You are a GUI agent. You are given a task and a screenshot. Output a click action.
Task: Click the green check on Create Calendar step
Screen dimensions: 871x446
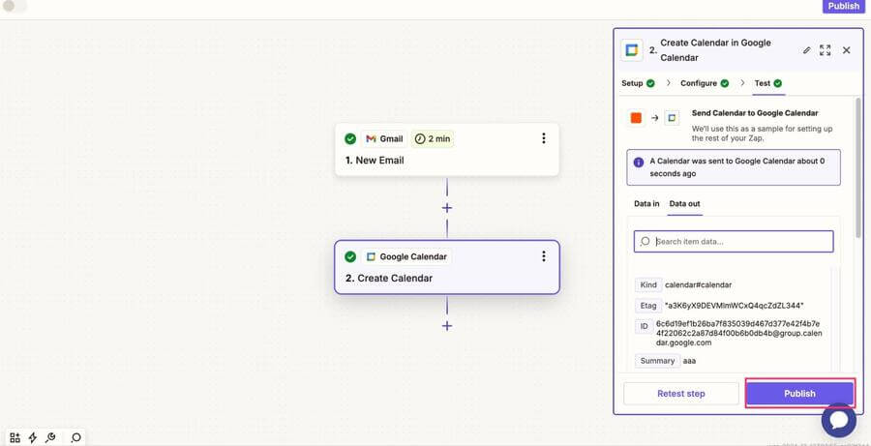350,256
